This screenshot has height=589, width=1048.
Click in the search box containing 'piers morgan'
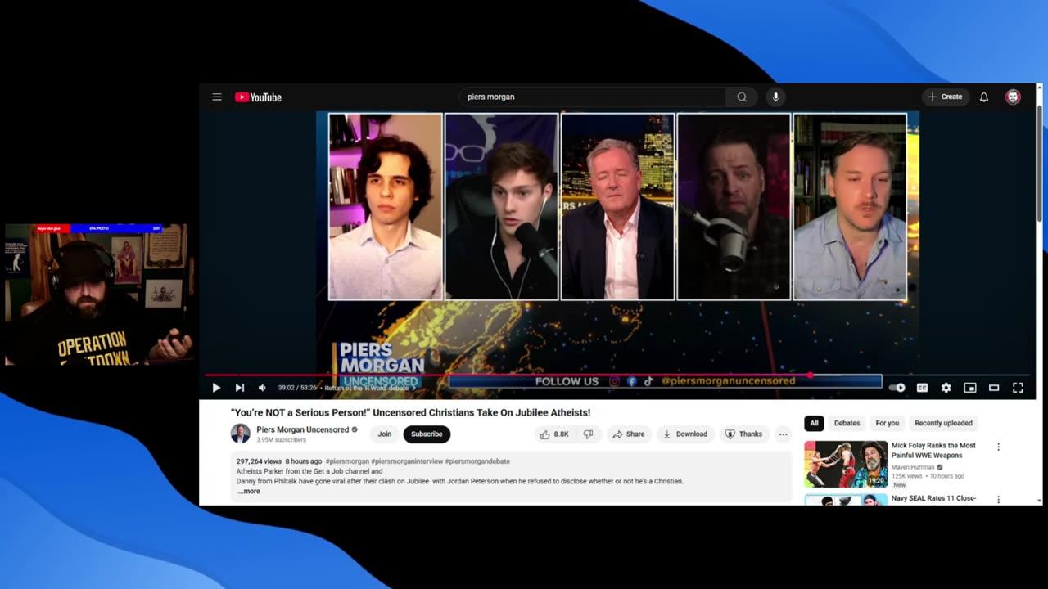tap(594, 97)
